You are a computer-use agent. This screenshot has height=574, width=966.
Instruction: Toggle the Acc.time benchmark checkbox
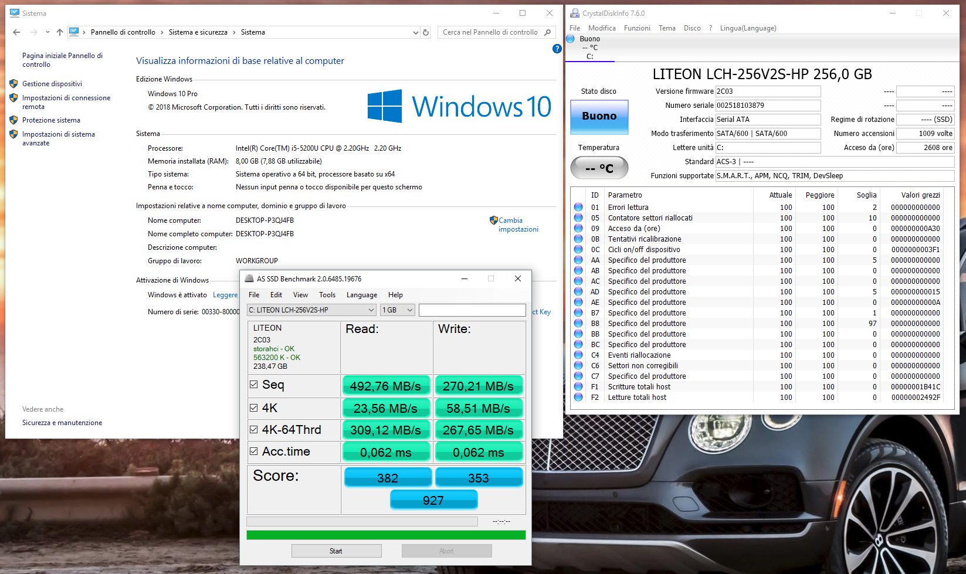click(x=254, y=451)
